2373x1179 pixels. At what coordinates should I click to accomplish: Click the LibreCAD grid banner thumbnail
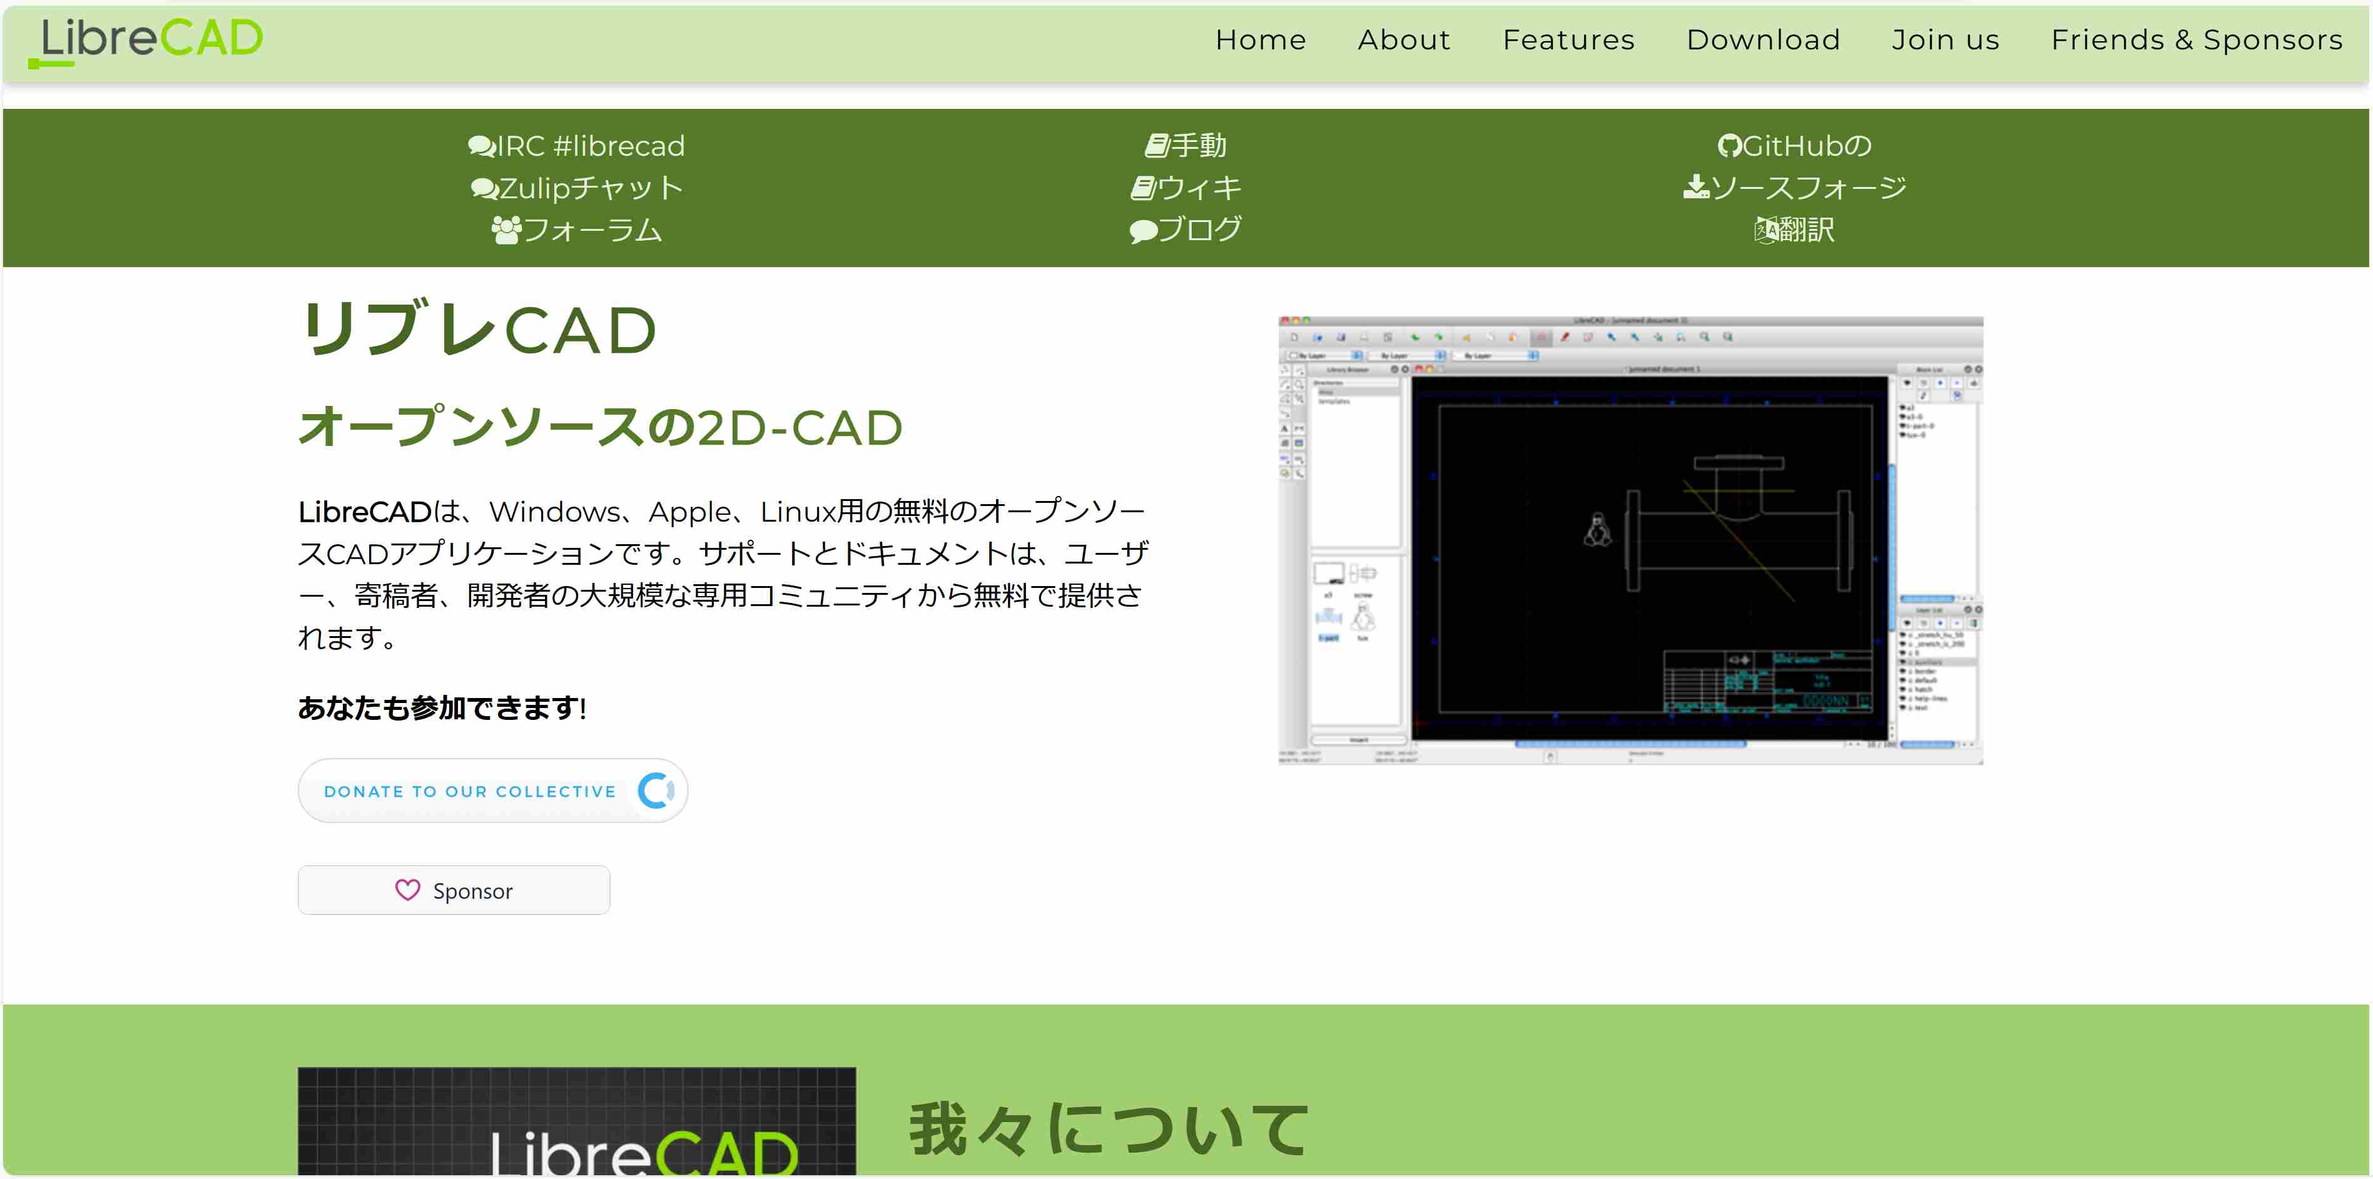[x=577, y=1120]
